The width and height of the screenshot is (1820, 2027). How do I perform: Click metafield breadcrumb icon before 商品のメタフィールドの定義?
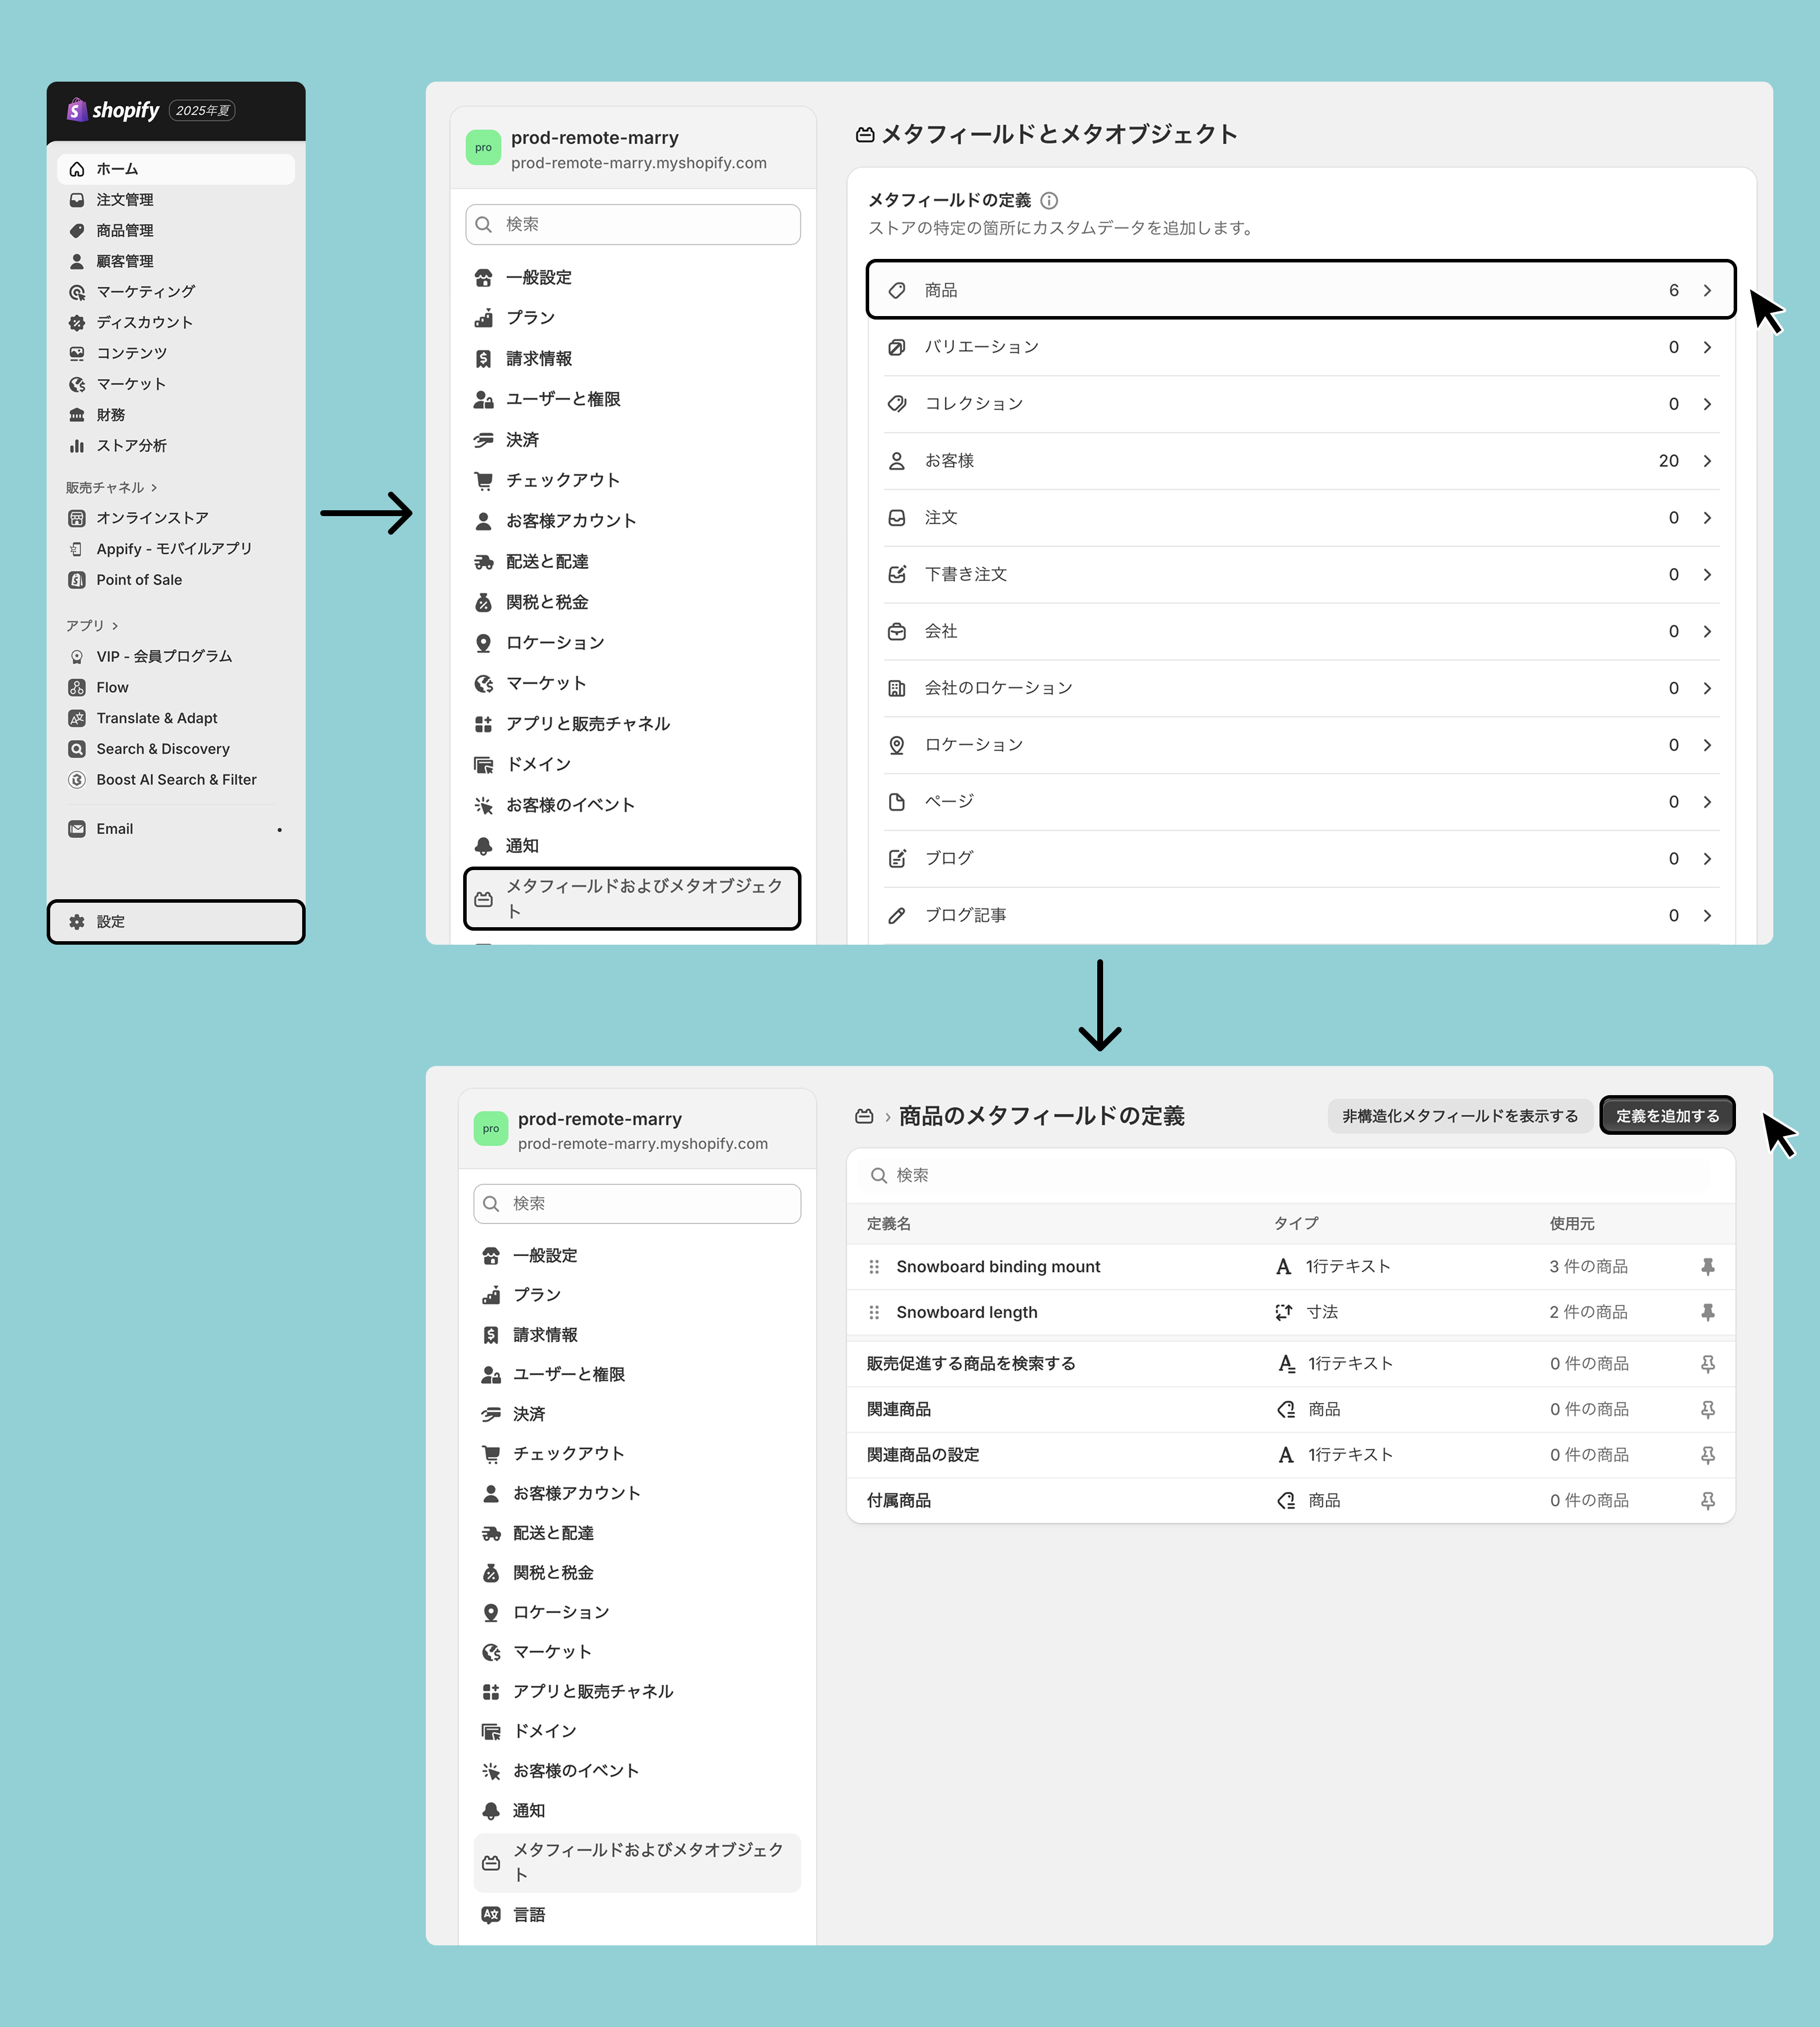[x=865, y=1117]
